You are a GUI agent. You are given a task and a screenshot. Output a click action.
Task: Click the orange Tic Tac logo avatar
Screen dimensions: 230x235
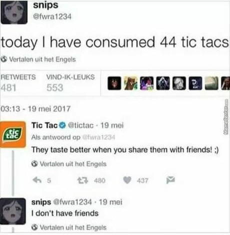(x=13, y=135)
